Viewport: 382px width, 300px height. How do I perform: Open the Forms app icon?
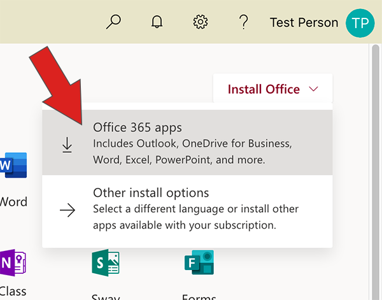pos(199,262)
